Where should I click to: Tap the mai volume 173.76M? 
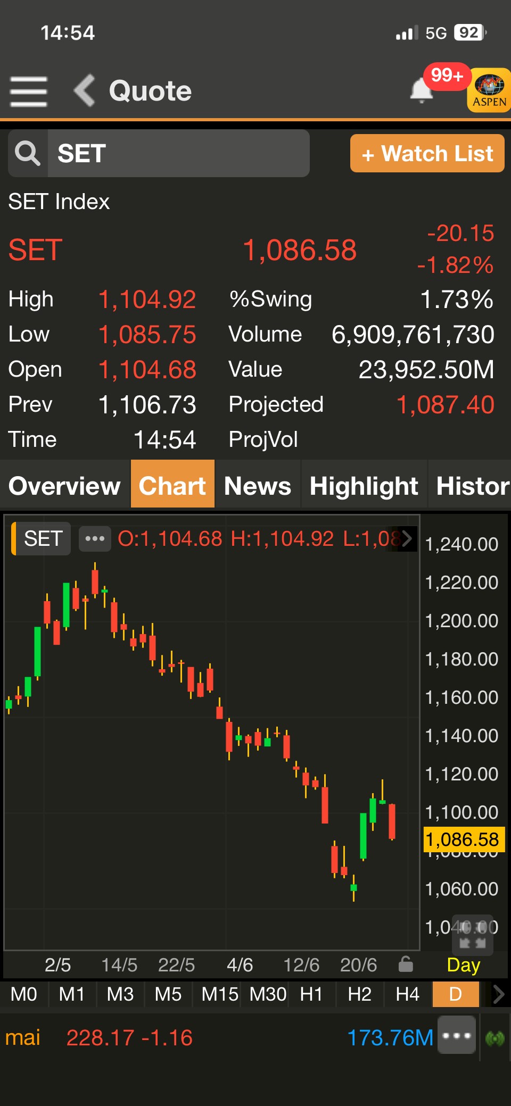click(x=390, y=1037)
